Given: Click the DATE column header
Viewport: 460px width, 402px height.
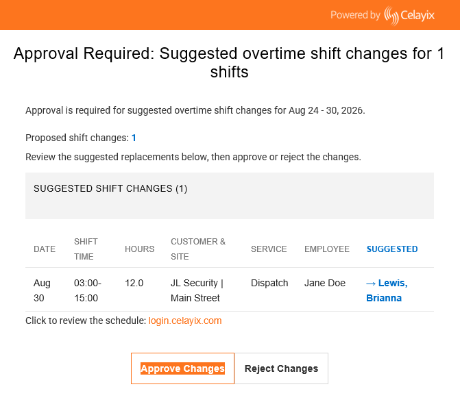Looking at the screenshot, I should click(x=45, y=249).
